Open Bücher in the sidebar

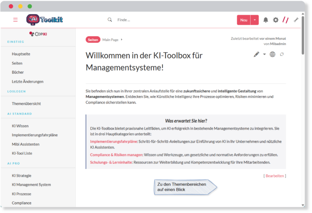18,72
